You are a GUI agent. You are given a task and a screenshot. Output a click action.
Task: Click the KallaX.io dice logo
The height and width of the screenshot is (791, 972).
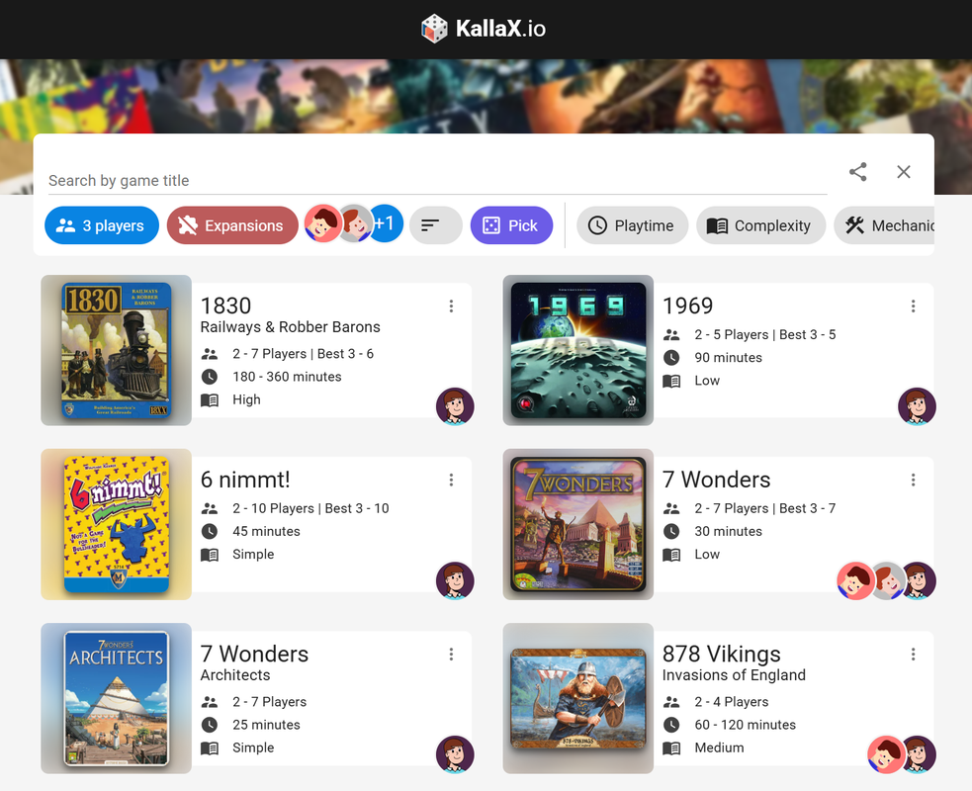click(434, 29)
